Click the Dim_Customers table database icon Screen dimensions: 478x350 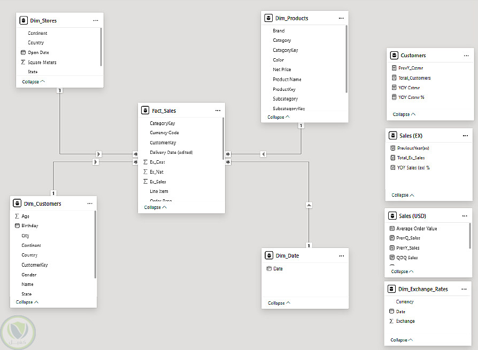pyautogui.click(x=17, y=204)
